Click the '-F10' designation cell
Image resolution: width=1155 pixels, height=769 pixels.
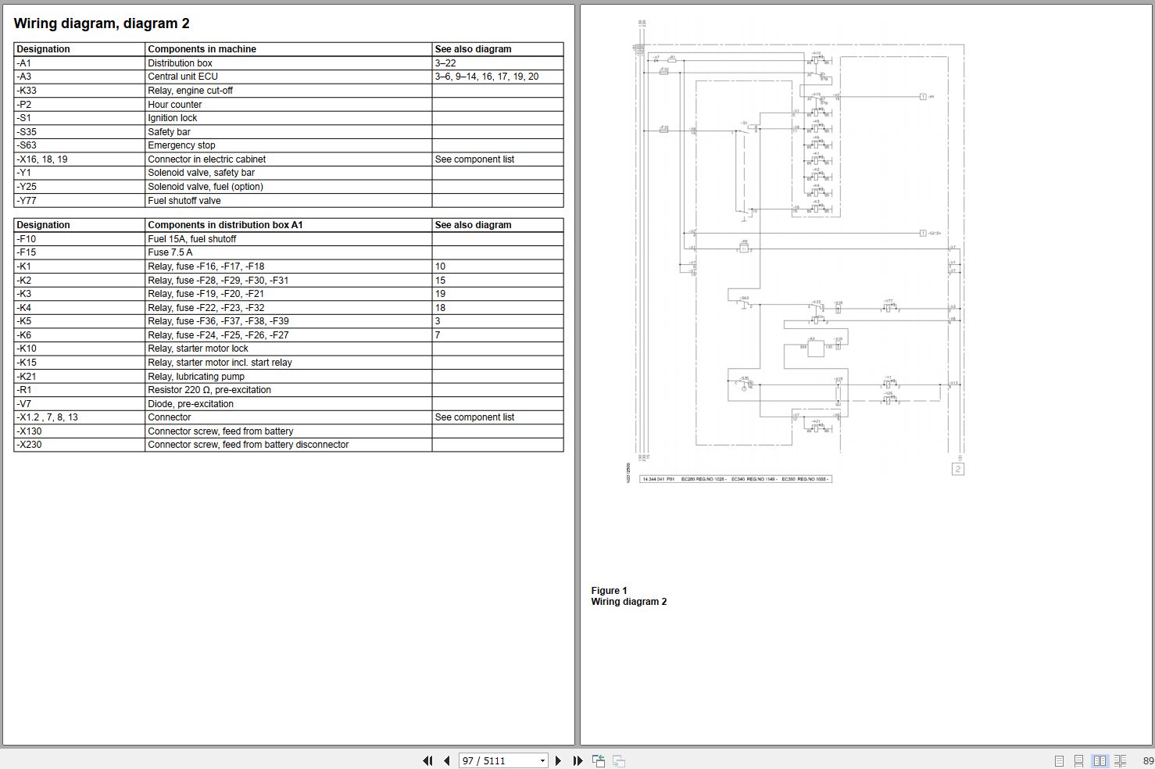(x=80, y=239)
